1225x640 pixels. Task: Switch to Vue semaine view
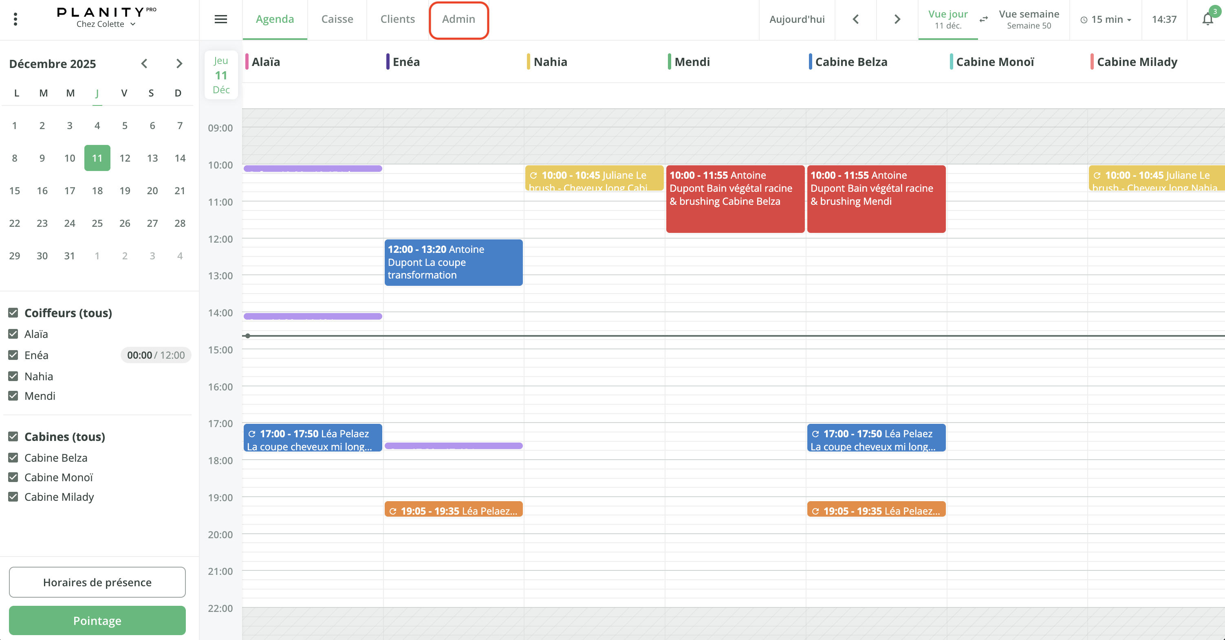click(1029, 19)
